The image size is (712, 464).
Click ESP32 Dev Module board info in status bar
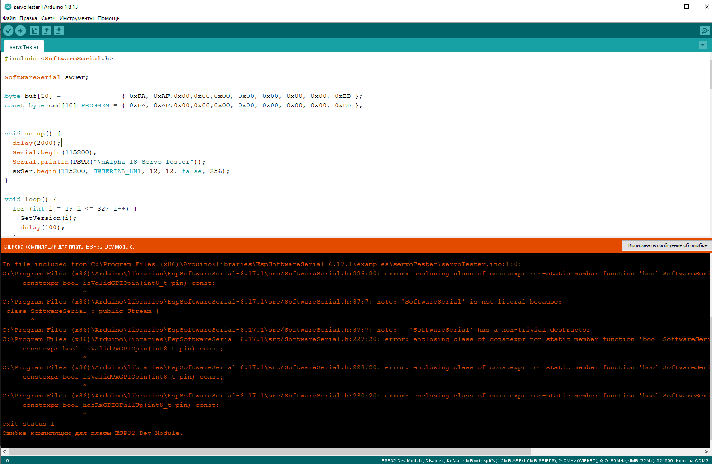coord(545,460)
